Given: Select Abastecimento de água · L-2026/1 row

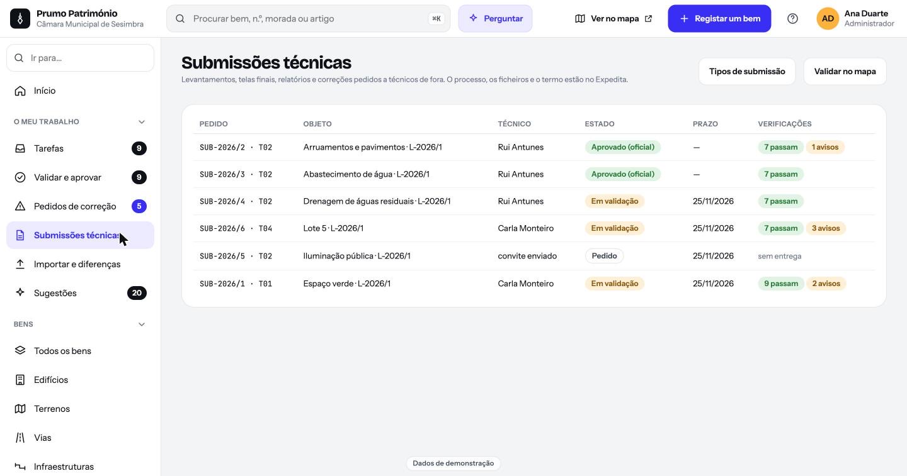Looking at the screenshot, I should click(x=534, y=175).
